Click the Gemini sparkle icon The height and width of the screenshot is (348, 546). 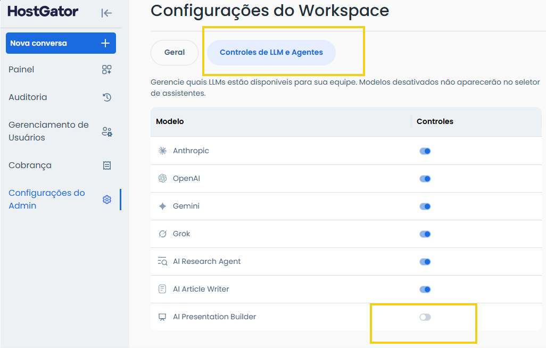pos(162,206)
